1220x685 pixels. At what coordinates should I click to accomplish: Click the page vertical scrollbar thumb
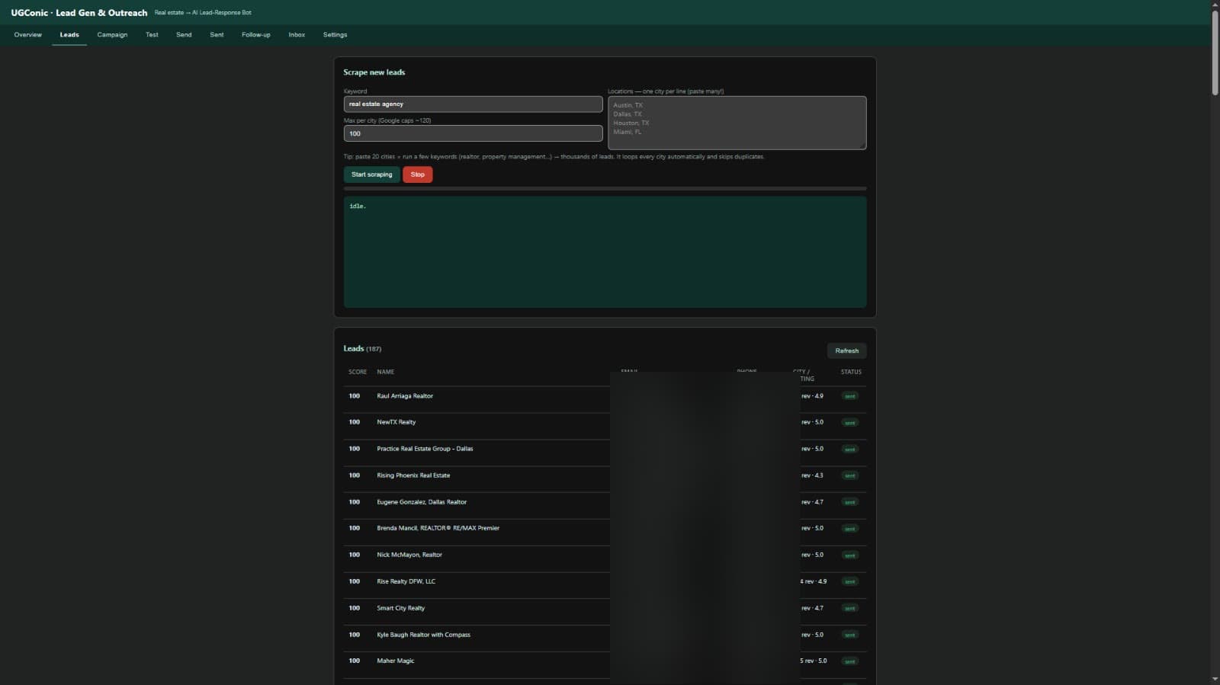[1215, 53]
